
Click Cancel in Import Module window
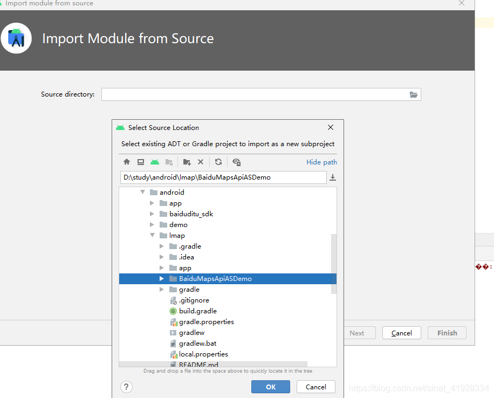[401, 333]
